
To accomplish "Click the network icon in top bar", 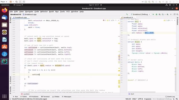I will point(167,5).
